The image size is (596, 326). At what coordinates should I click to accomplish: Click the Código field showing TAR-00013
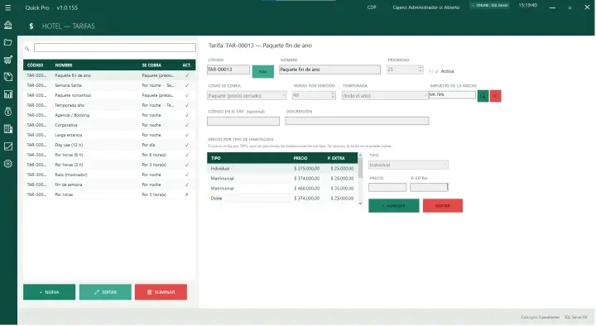(x=228, y=70)
